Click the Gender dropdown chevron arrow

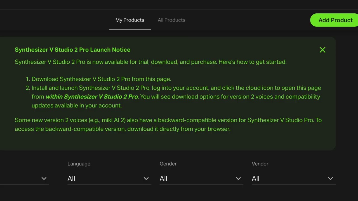point(238,179)
